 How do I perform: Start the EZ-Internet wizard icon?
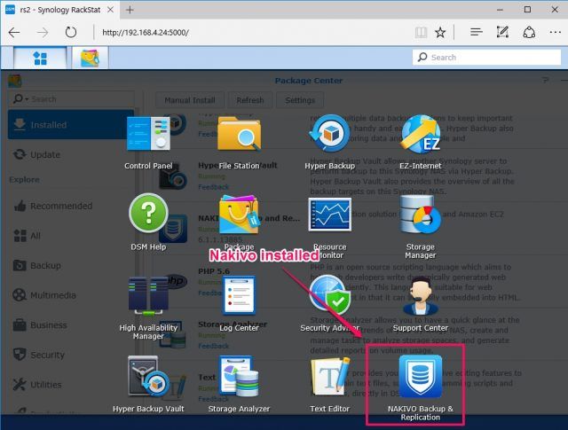420,133
